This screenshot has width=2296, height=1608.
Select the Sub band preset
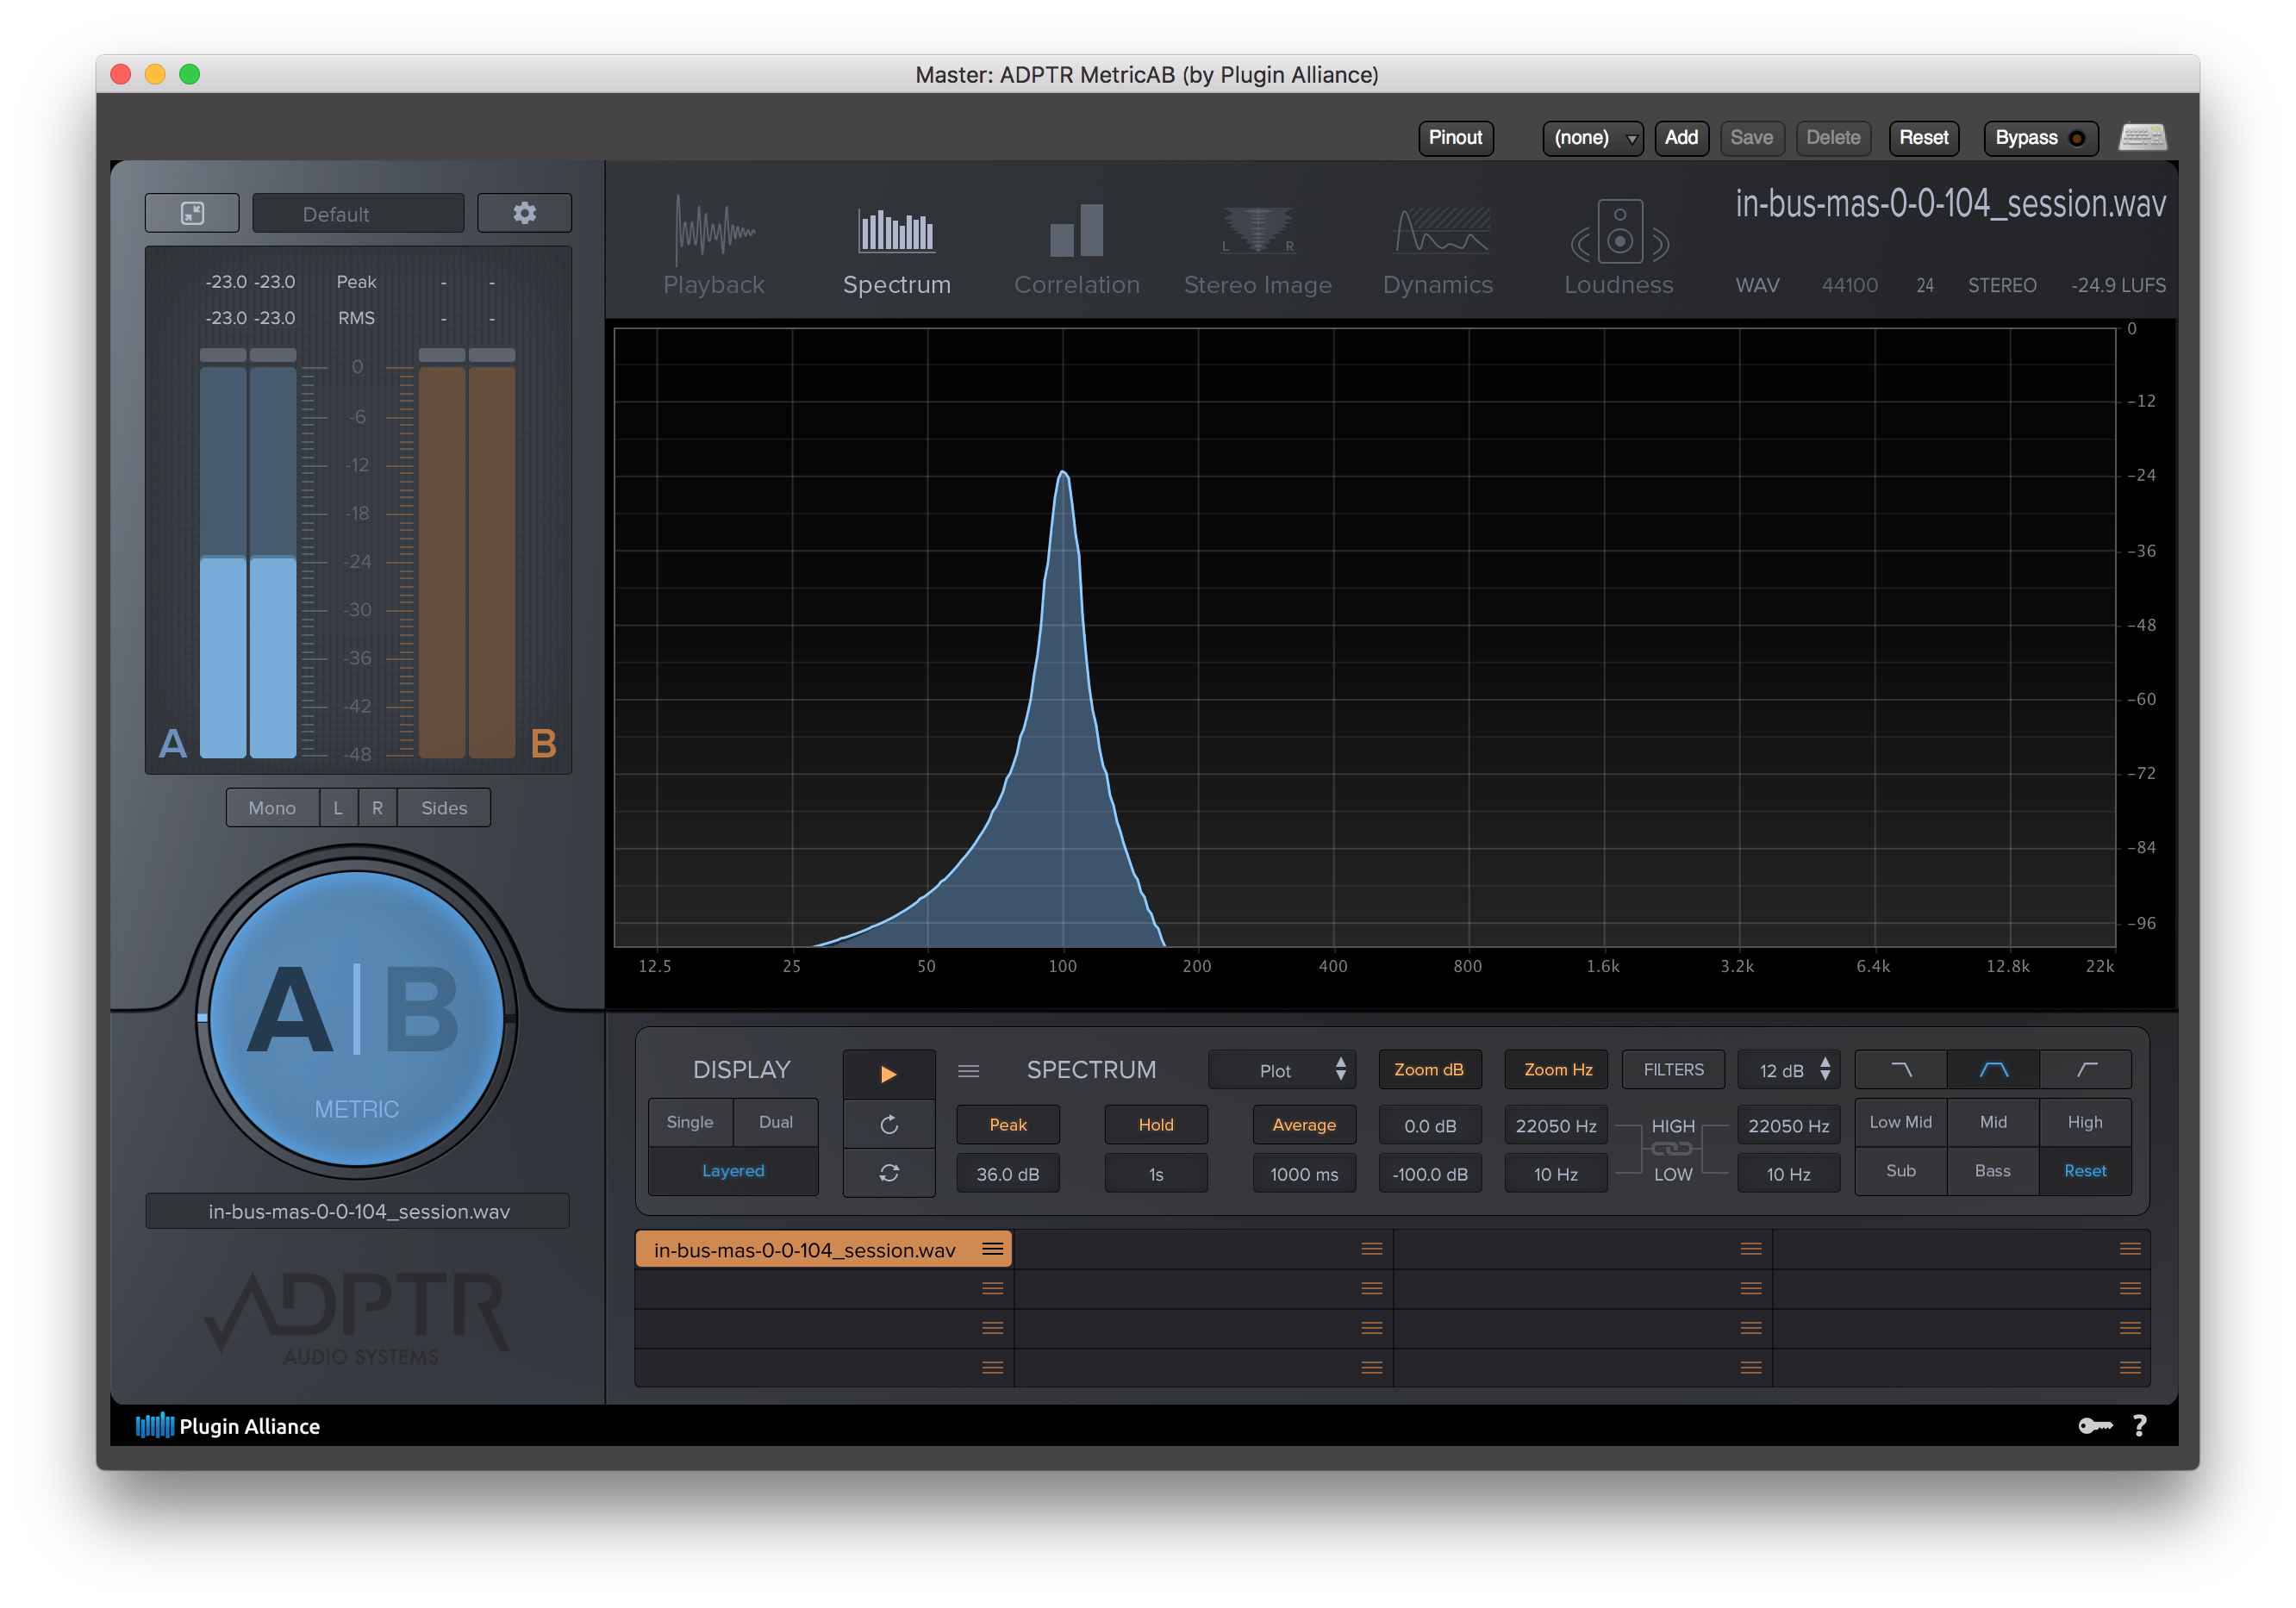point(1900,1171)
